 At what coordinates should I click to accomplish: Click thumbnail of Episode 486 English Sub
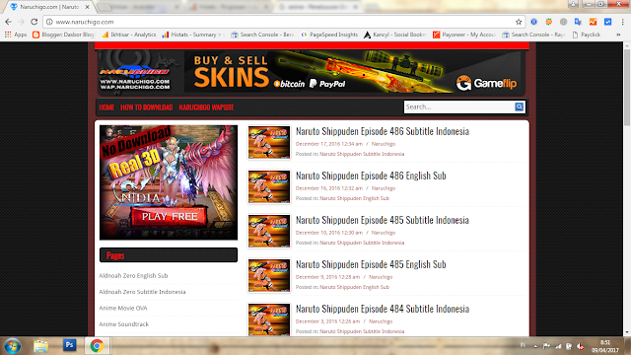click(x=269, y=186)
